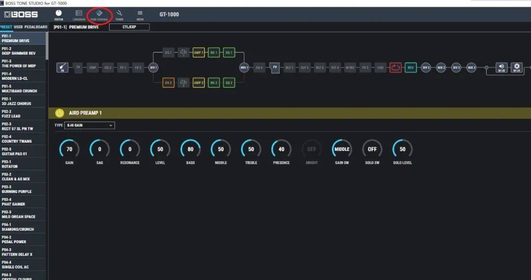The width and height of the screenshot is (531, 280).
Task: Select the sub out hexagon block
Action: click(x=517, y=68)
